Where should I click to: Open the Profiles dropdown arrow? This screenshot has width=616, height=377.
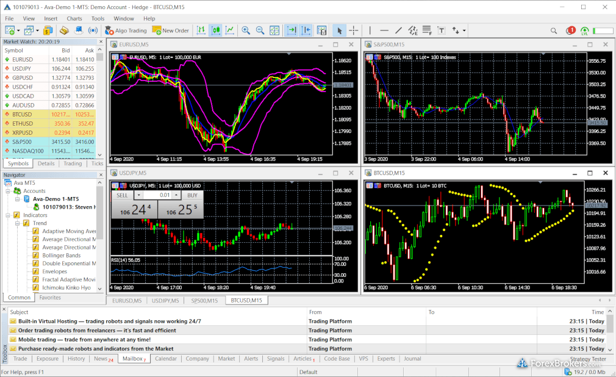click(37, 31)
